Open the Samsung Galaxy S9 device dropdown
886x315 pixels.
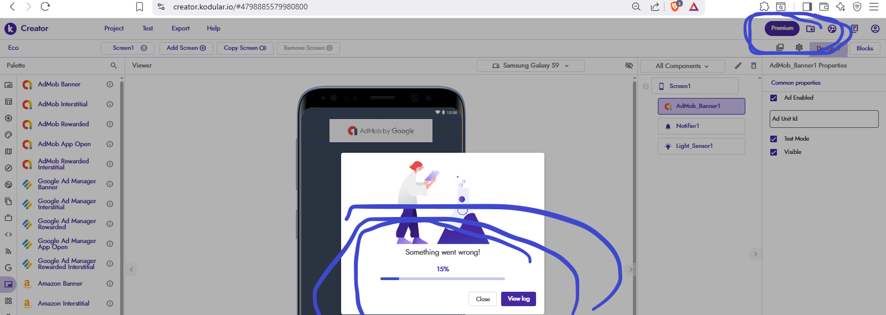[x=530, y=65]
